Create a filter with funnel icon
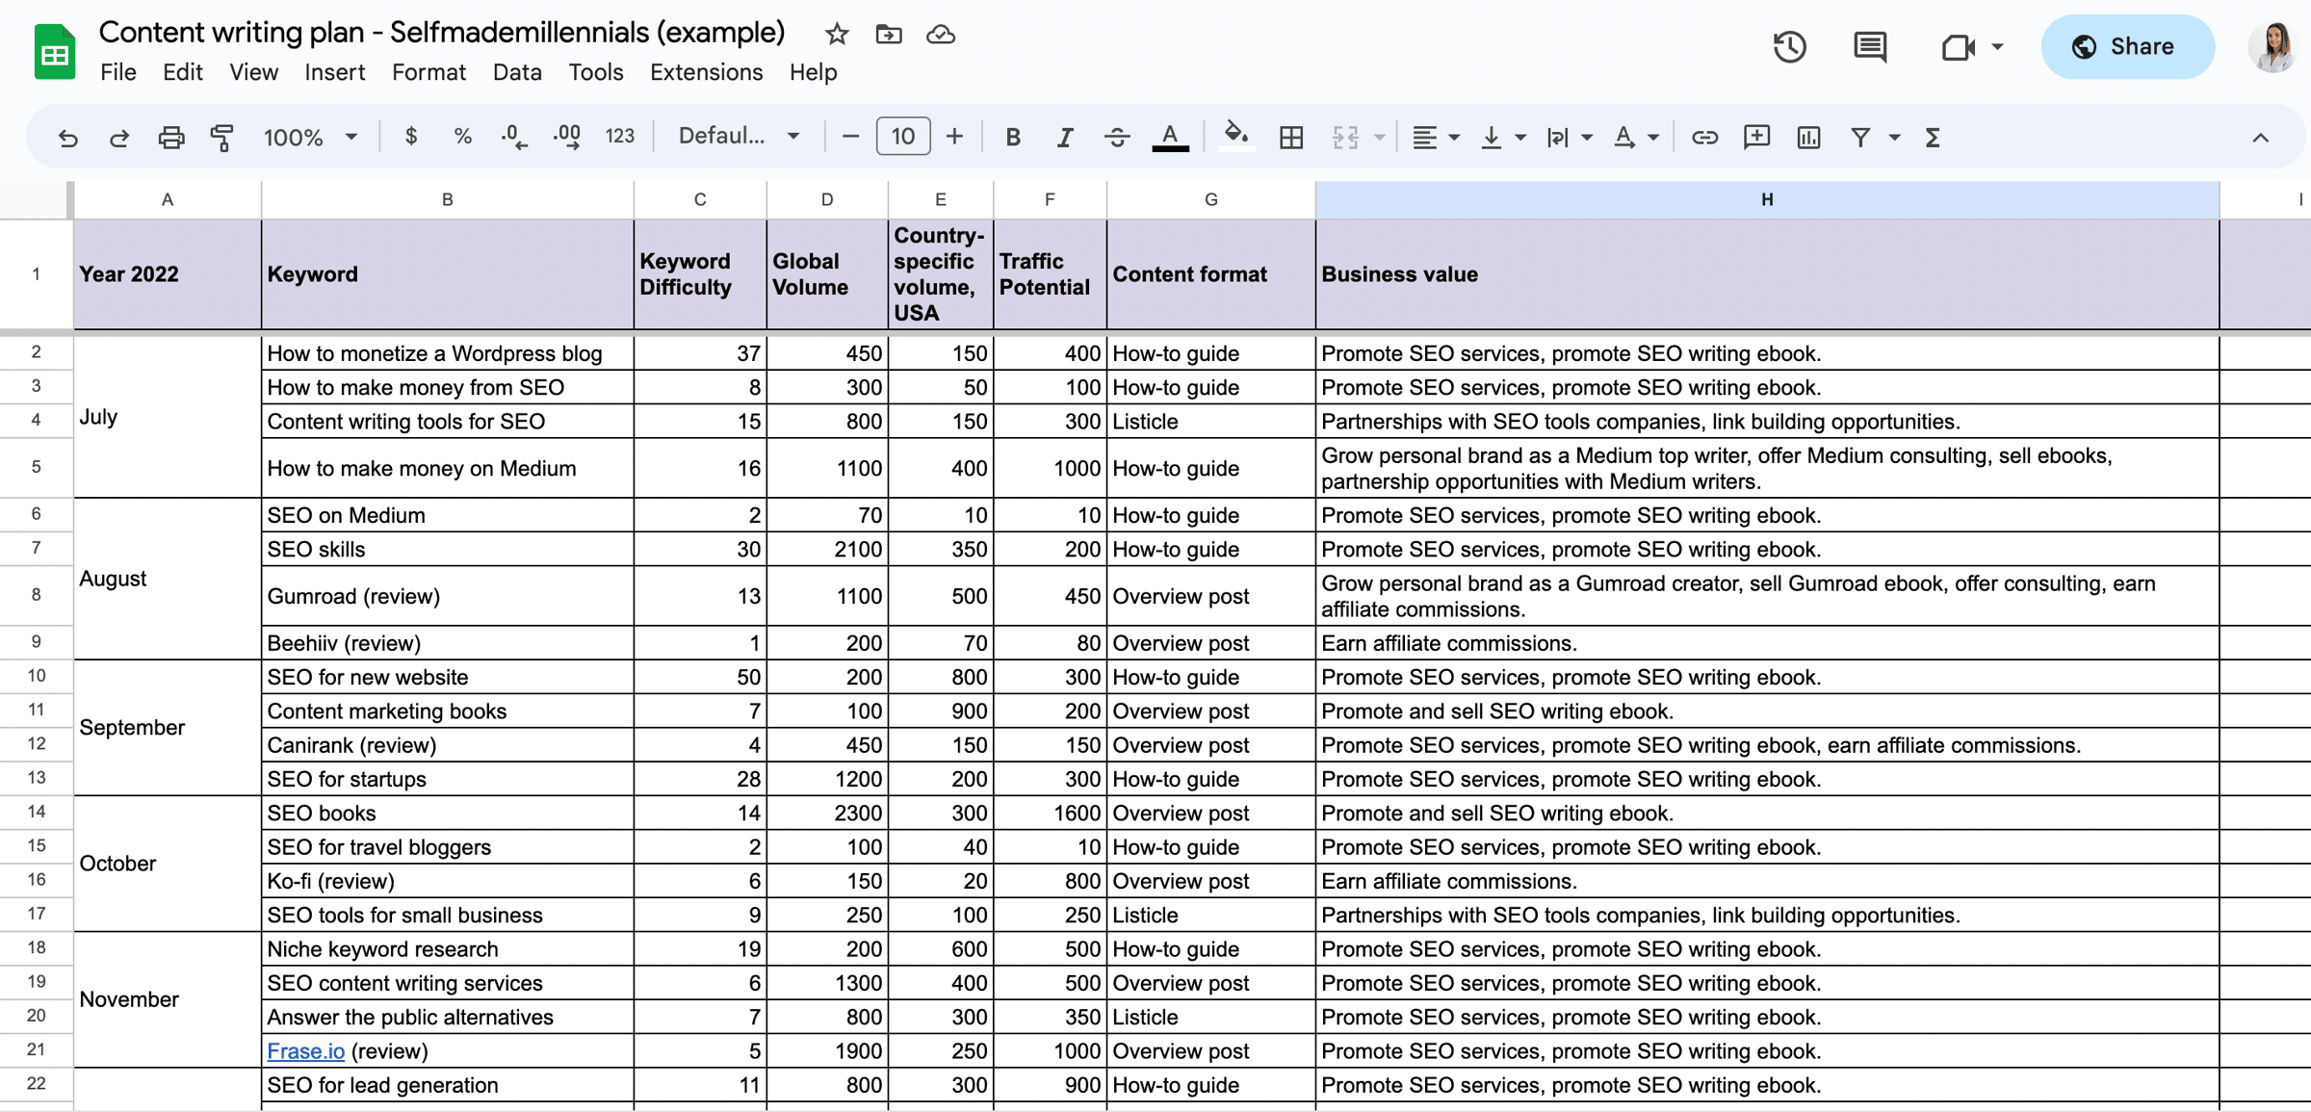This screenshot has height=1112, width=2311. pyautogui.click(x=1860, y=138)
